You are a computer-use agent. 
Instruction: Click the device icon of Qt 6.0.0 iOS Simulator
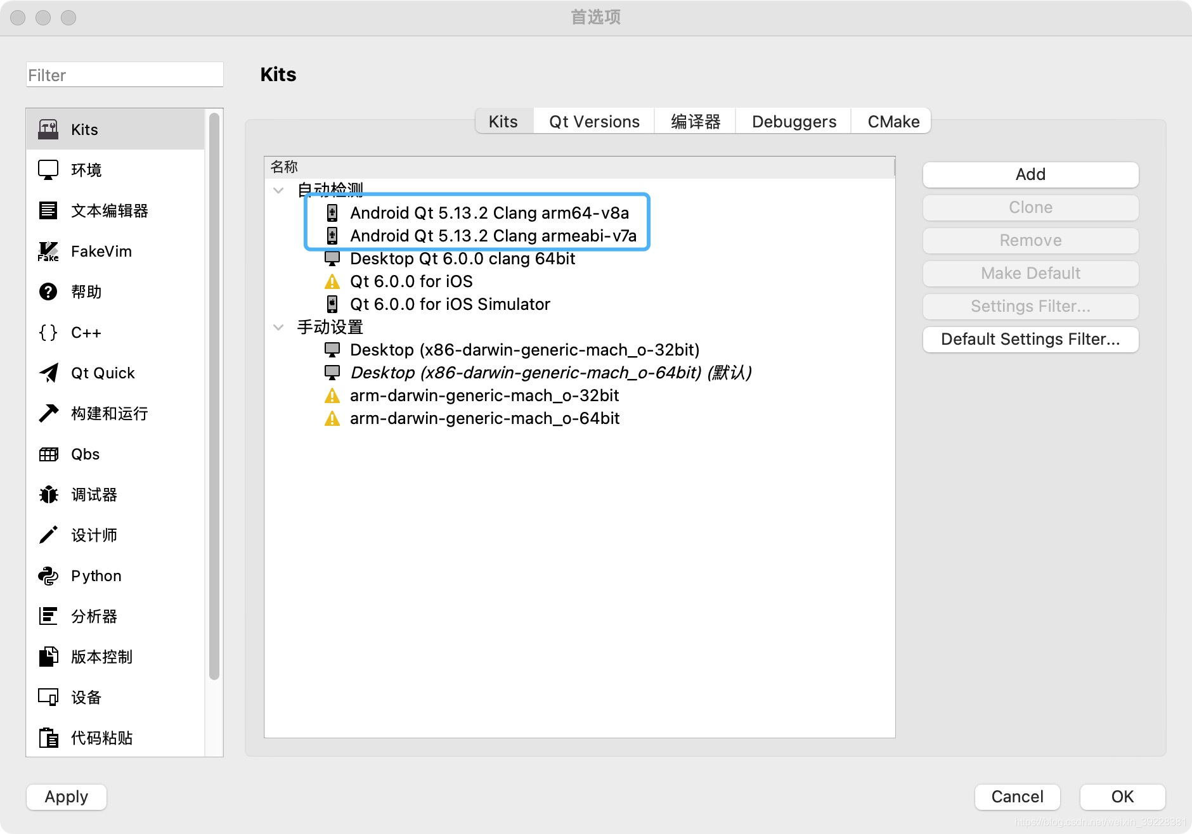pyautogui.click(x=332, y=304)
